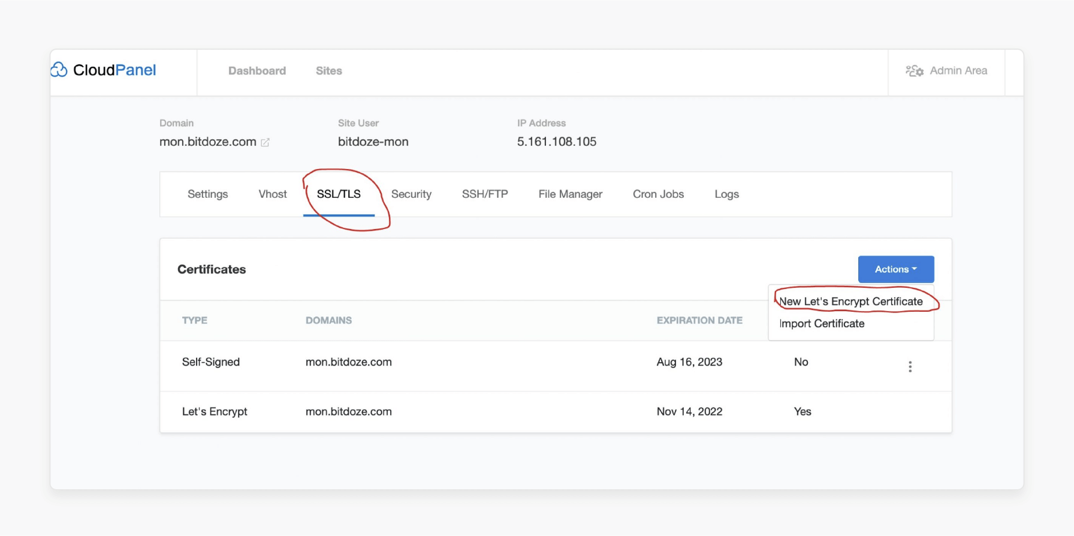Click the CloudPanel cloud logo icon

59,70
